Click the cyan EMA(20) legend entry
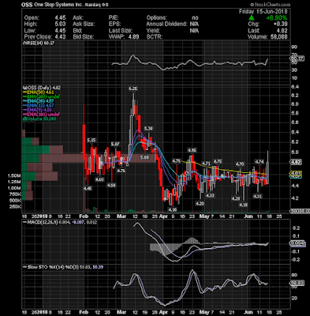This screenshot has width=310, height=316. click(39, 101)
